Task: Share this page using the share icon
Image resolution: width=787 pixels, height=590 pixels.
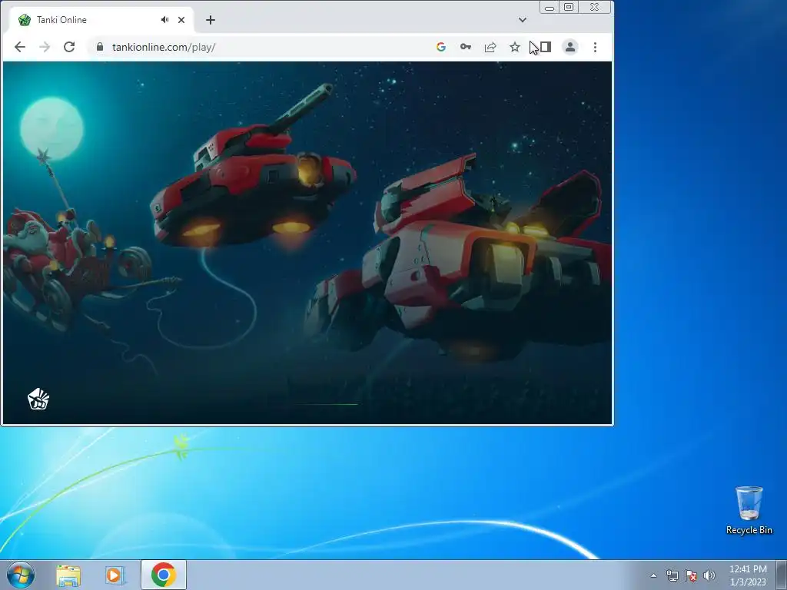Action: [490, 47]
